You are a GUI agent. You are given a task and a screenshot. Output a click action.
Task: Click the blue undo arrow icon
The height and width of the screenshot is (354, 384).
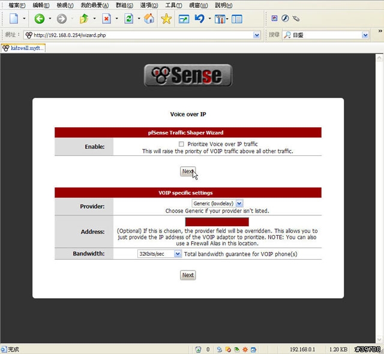pos(200,19)
